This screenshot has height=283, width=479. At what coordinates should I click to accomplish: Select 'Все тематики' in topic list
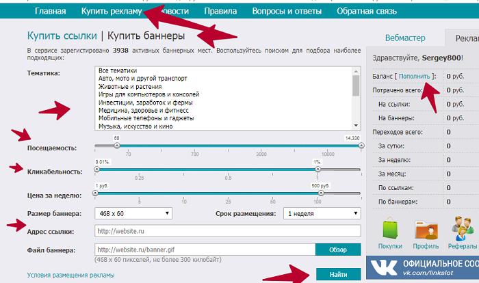coord(118,70)
